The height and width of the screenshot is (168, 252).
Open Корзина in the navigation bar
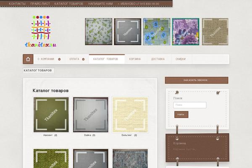(x=135, y=59)
